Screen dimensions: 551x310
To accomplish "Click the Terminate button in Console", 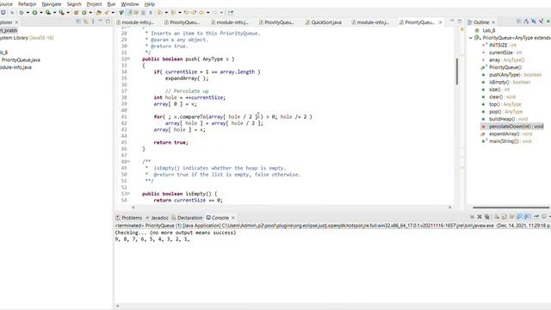I will tap(473, 217).
